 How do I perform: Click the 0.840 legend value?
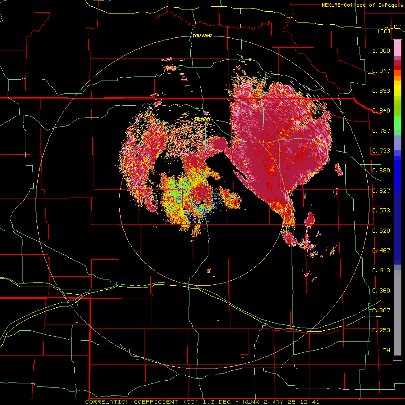coord(381,111)
